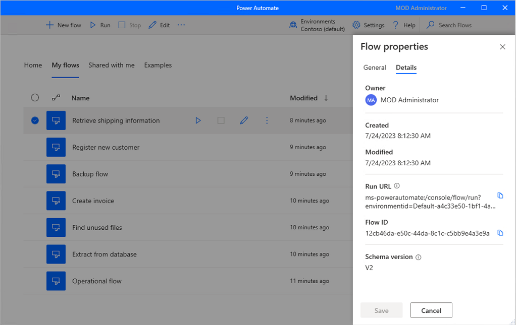Open Settings via the gear icon
This screenshot has height=325, width=516.
coord(356,25)
